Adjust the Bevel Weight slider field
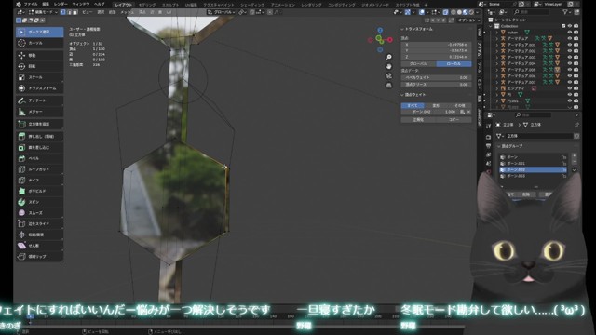This screenshot has height=335, width=596. coord(437,77)
